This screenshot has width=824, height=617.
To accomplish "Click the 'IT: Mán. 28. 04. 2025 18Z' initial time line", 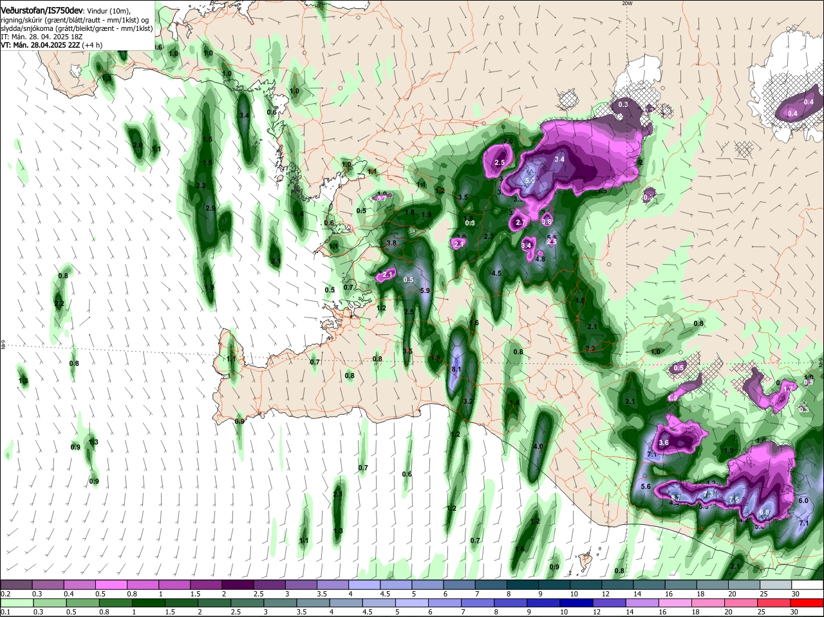I will [42, 37].
